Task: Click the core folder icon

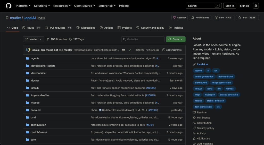Action: pyautogui.click(x=27, y=140)
